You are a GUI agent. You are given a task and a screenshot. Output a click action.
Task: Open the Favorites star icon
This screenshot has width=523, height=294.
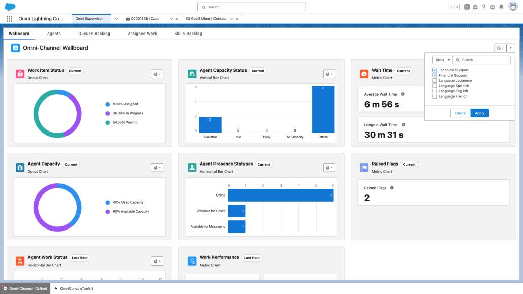[x=451, y=7]
